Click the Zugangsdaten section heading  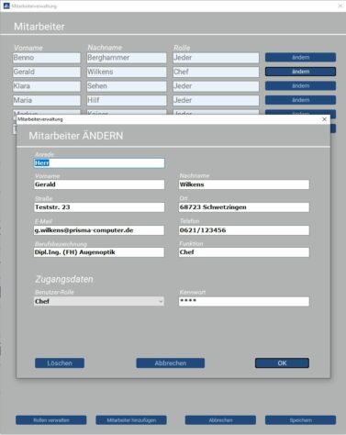(x=64, y=279)
